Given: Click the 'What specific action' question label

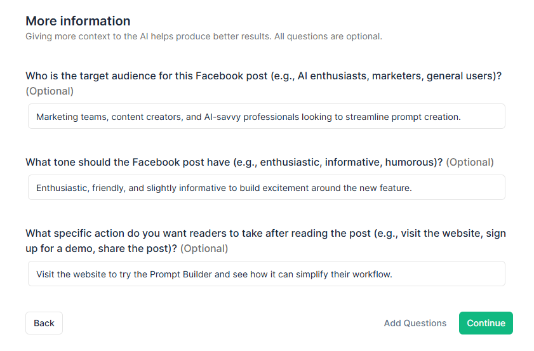Looking at the screenshot, I should coord(265,241).
